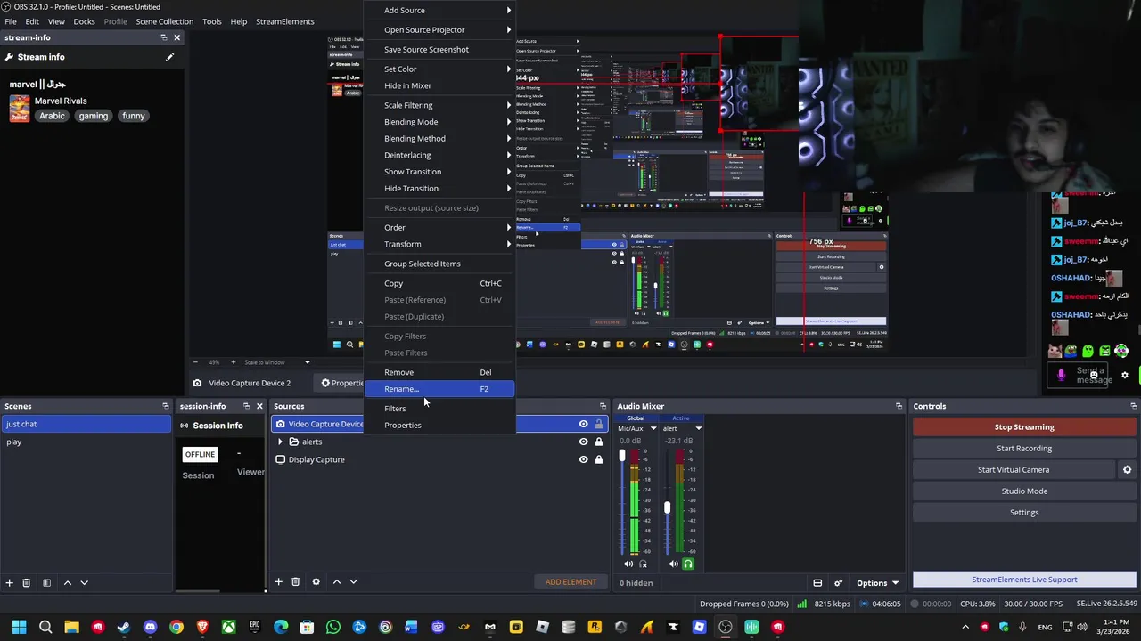1141x641 pixels.
Task: Edit stream info with pencil icon
Action: (169, 57)
